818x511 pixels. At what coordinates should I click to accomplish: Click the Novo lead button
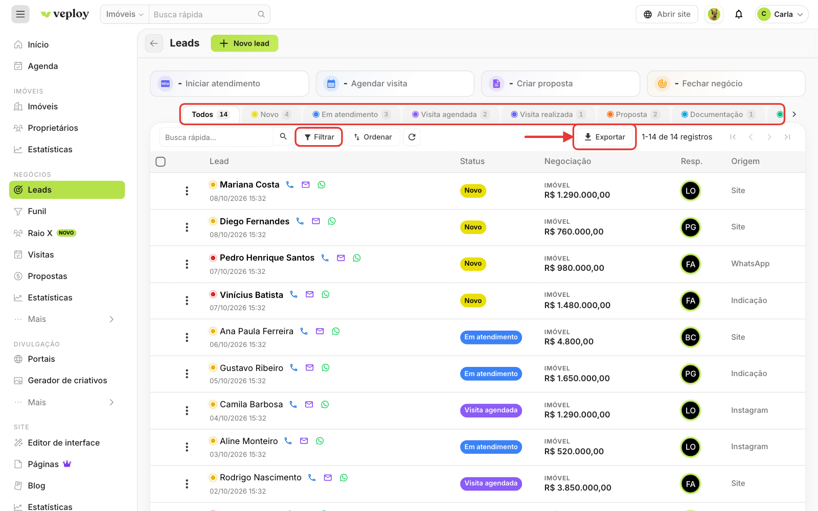click(244, 43)
